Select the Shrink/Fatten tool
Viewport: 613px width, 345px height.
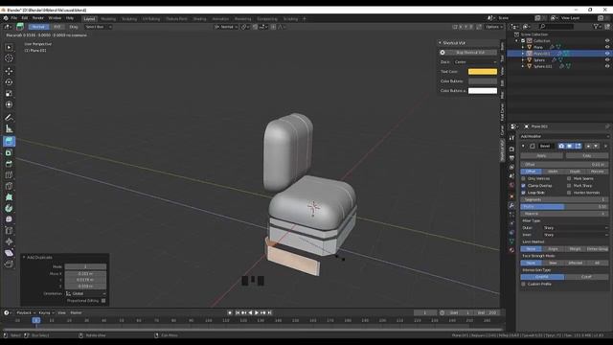(9, 241)
